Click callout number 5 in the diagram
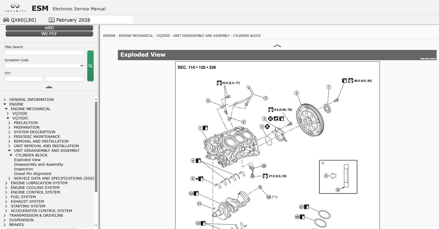Image resolution: width=439 pixels, height=229 pixels. point(266,98)
